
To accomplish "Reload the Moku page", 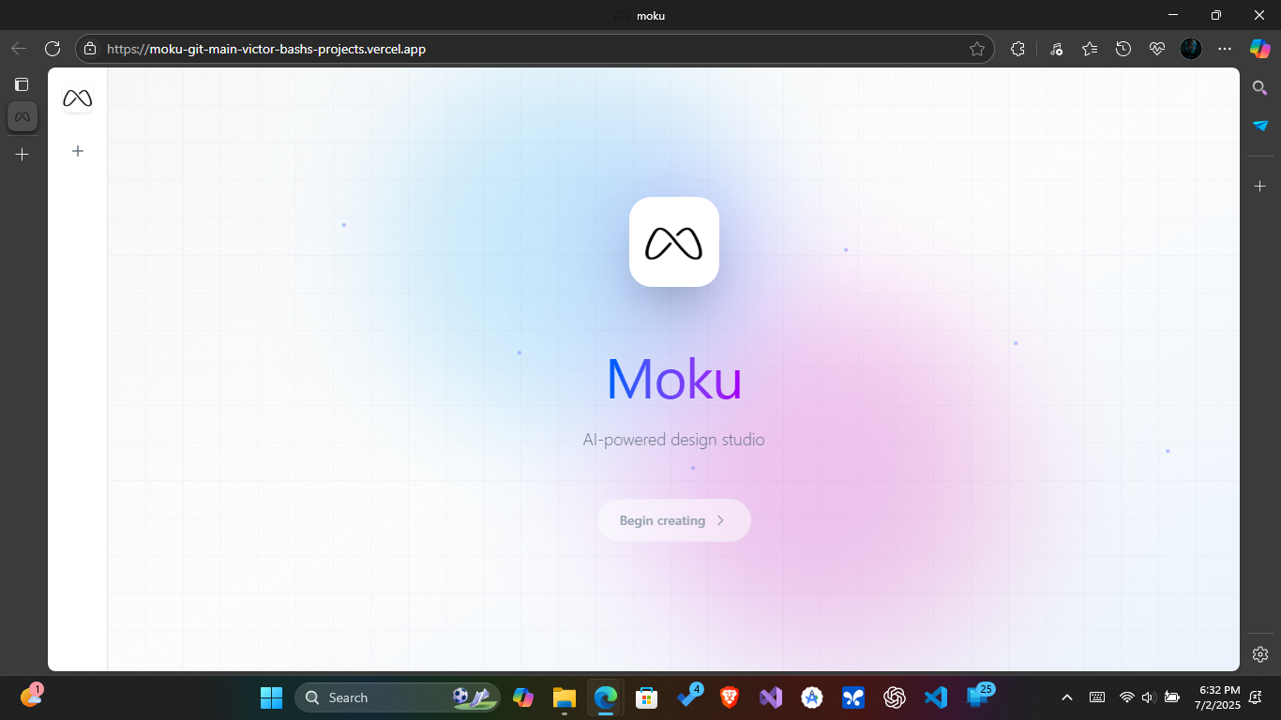I will click(52, 49).
